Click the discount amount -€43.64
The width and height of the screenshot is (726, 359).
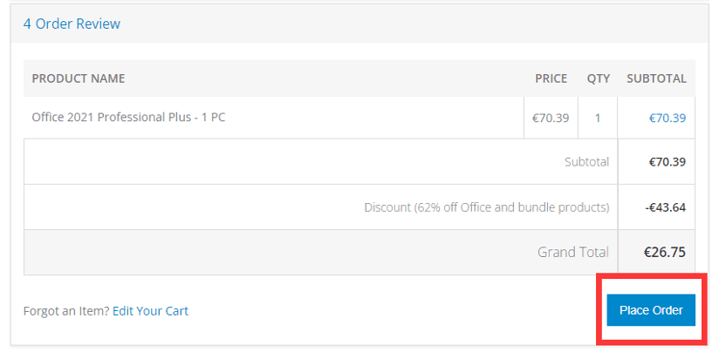coord(665,207)
